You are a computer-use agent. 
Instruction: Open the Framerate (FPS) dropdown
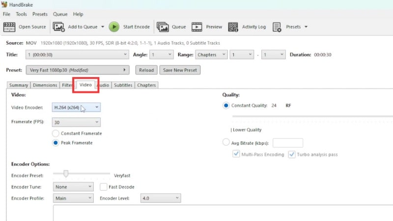tap(76, 122)
